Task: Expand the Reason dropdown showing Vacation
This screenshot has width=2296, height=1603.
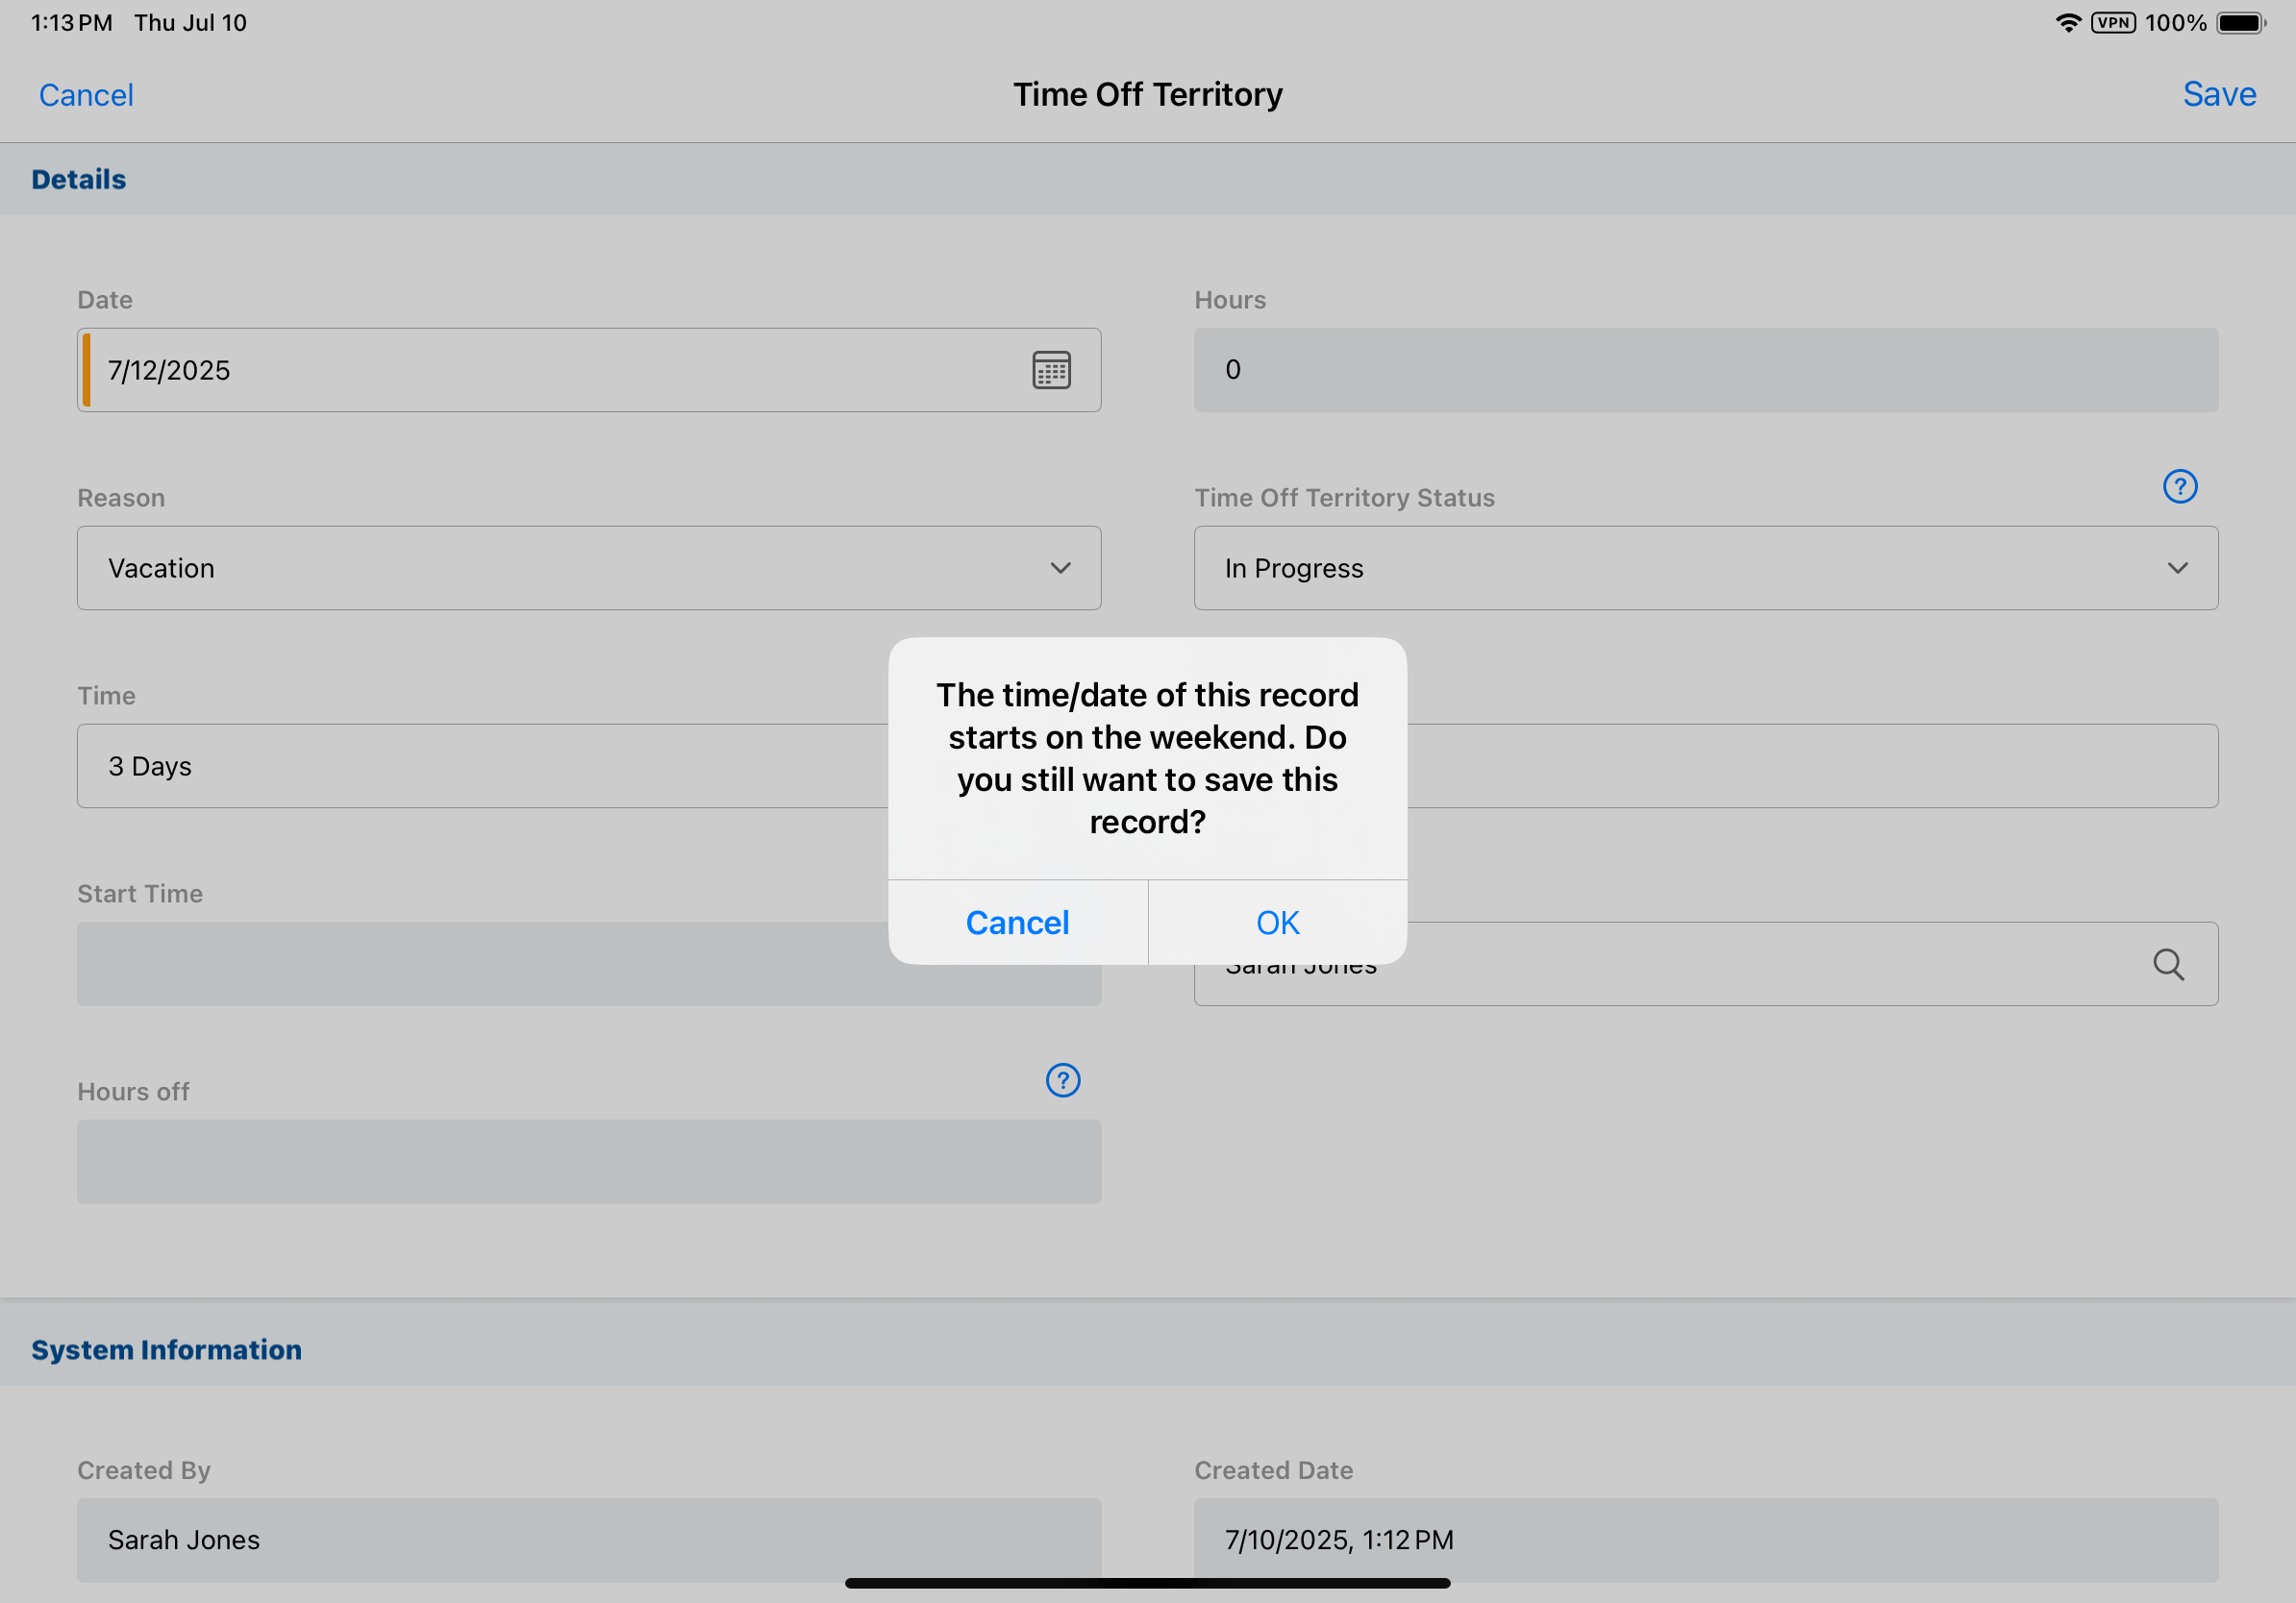Action: pyautogui.click(x=589, y=569)
